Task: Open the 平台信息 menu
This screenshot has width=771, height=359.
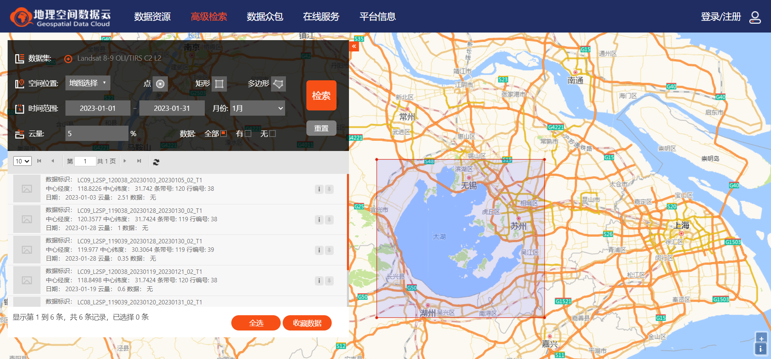Action: pos(377,17)
